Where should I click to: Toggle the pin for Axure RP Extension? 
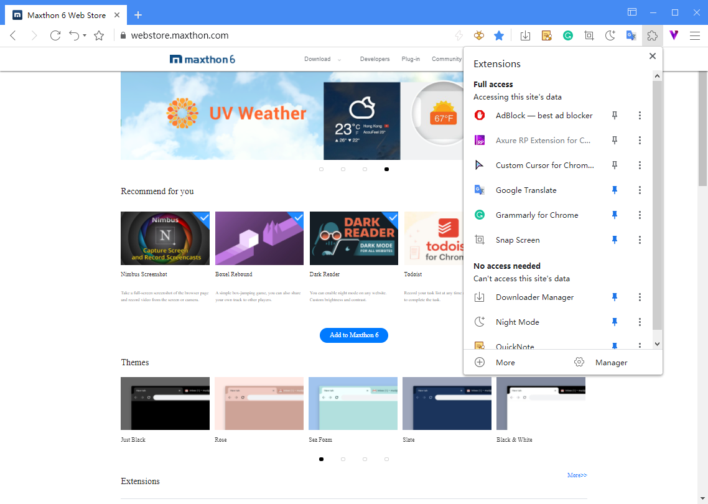(x=615, y=141)
